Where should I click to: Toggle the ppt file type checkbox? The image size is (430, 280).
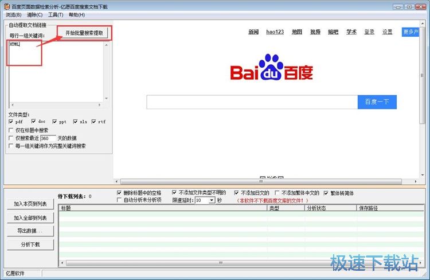coord(54,121)
